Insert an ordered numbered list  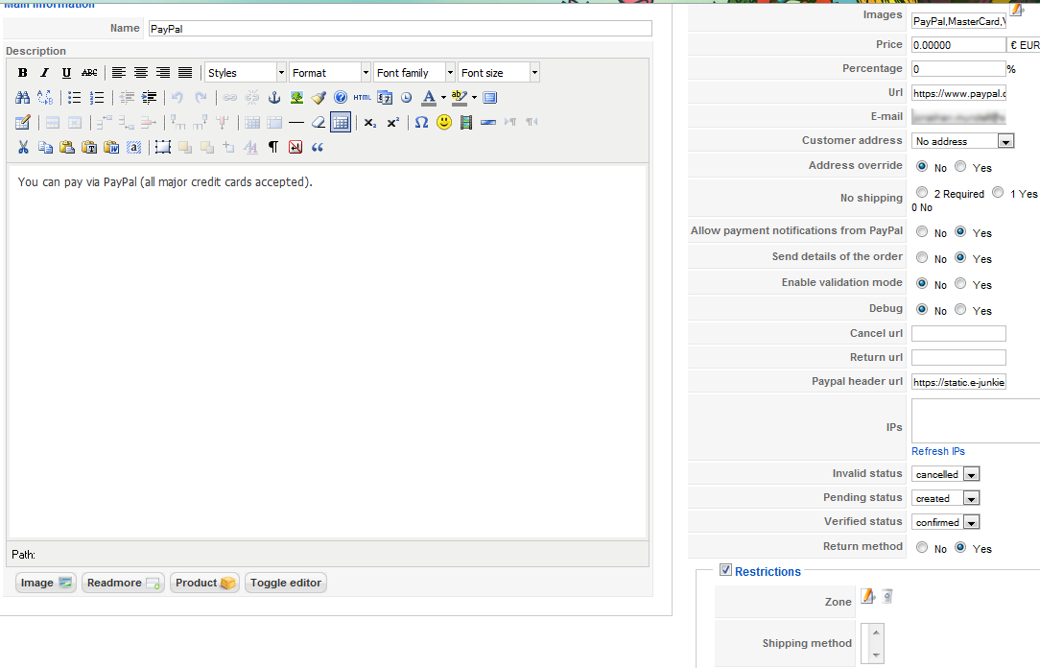[97, 98]
